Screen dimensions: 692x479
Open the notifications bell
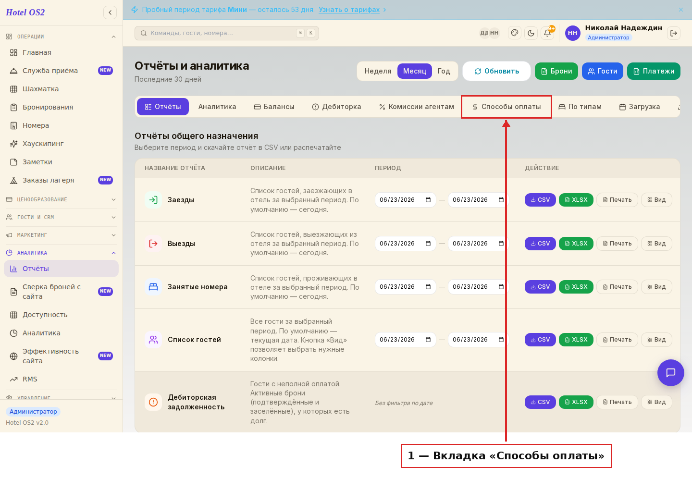point(547,33)
